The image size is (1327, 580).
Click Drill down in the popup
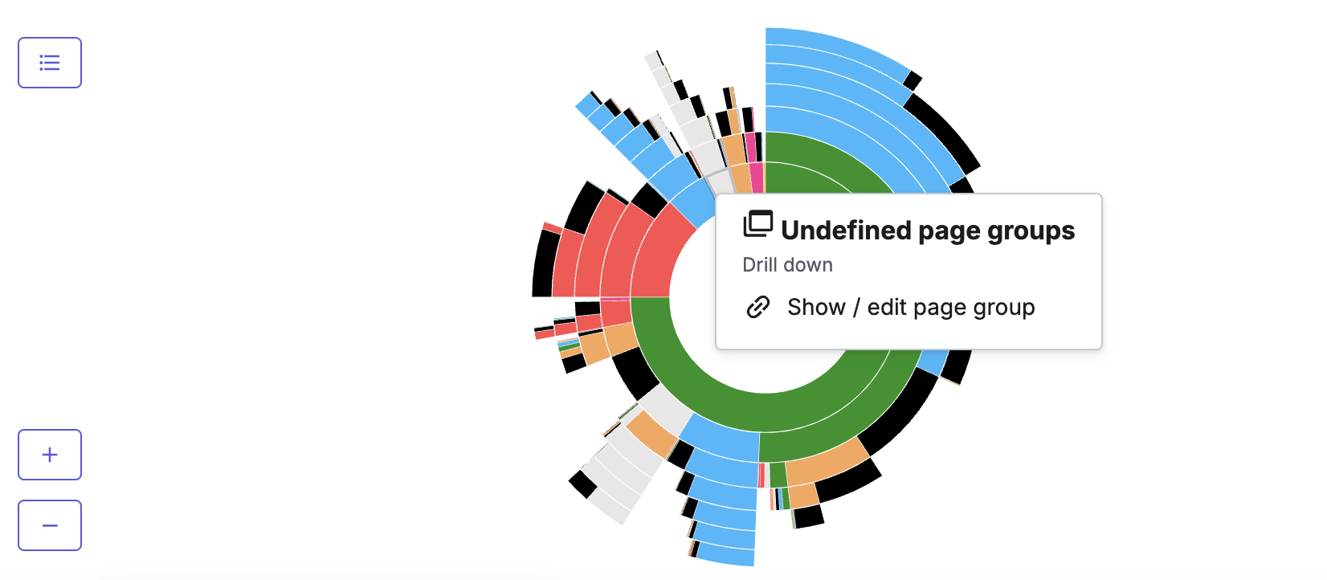point(787,265)
